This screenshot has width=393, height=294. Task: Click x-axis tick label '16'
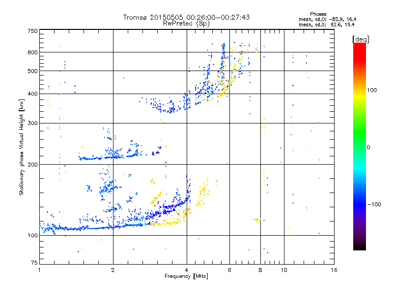tap(334, 270)
